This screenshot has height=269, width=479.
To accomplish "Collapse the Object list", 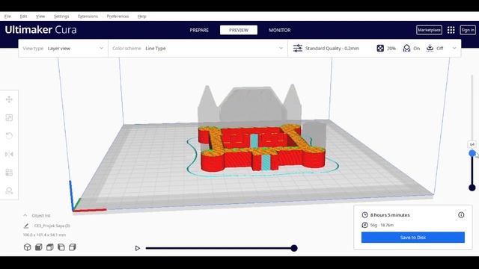I will 25,215.
